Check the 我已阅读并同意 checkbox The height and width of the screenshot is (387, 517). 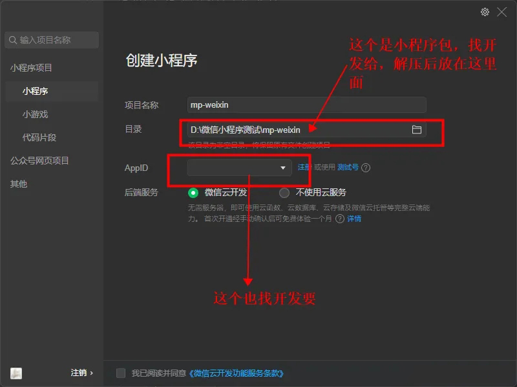coord(121,373)
